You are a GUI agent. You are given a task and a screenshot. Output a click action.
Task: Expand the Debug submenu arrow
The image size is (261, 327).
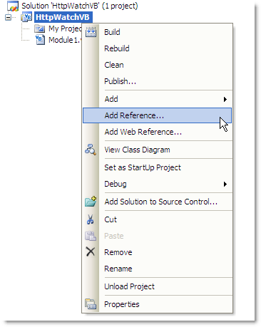coord(225,184)
